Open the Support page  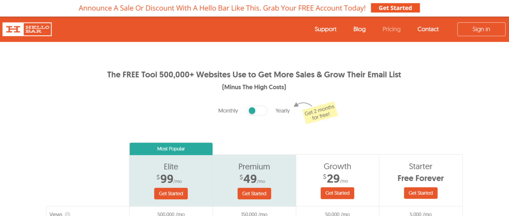(325, 29)
